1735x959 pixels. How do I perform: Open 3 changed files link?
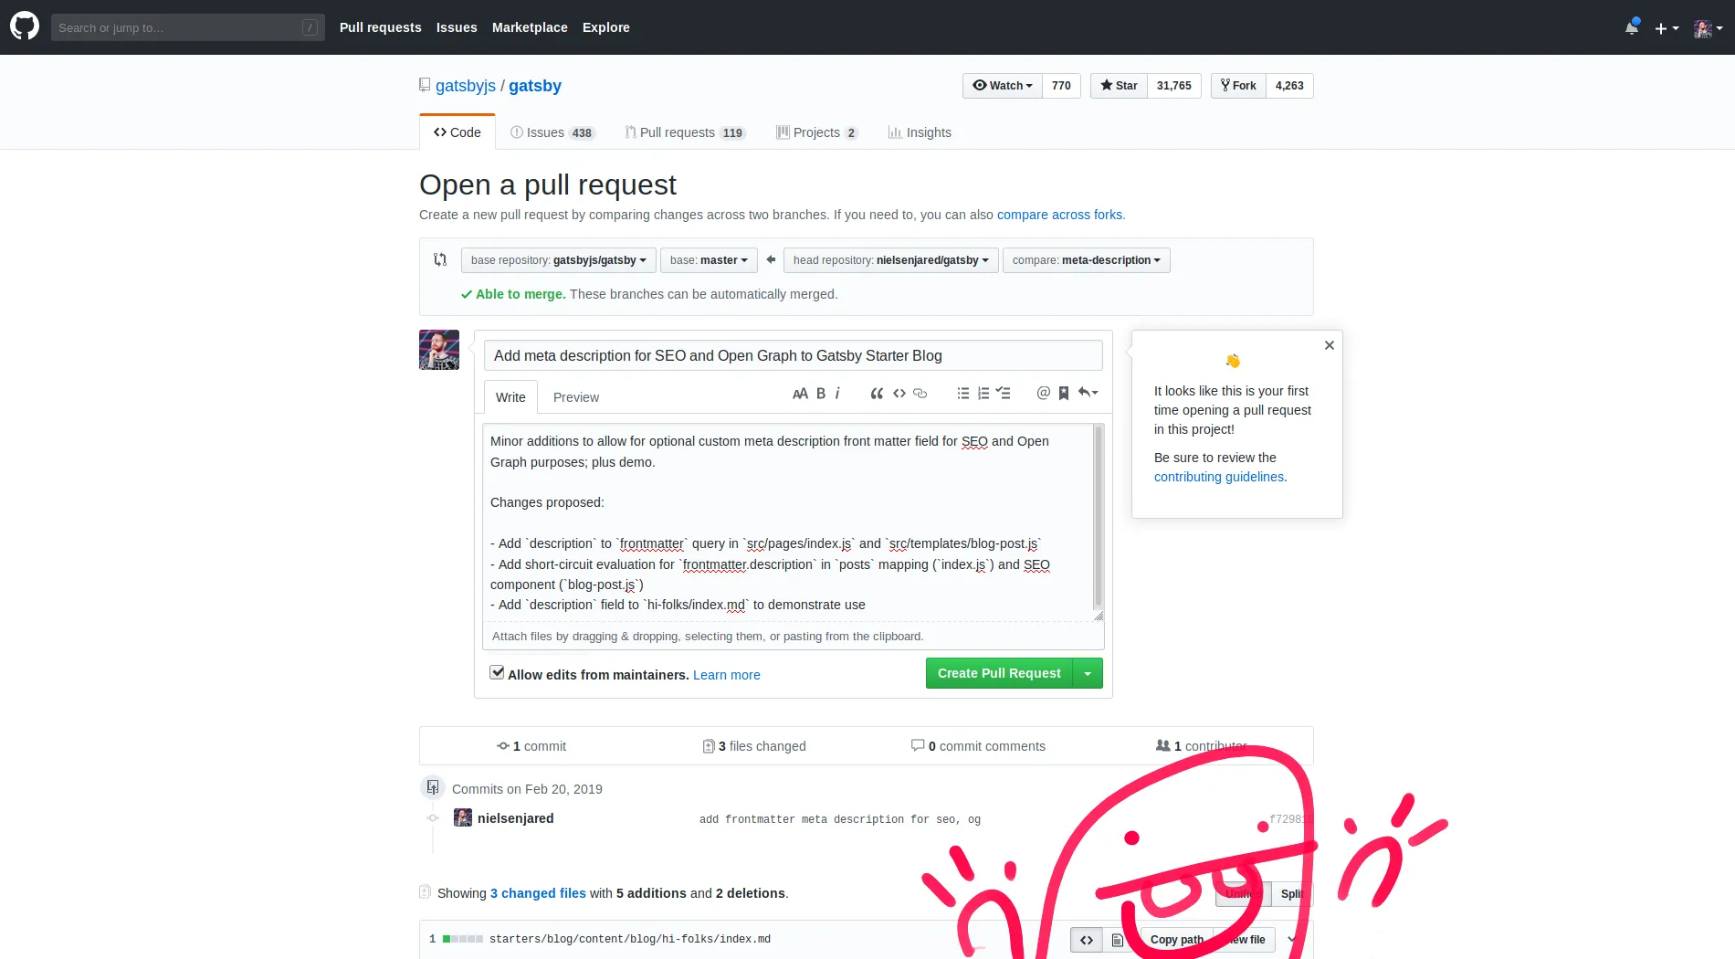click(538, 893)
